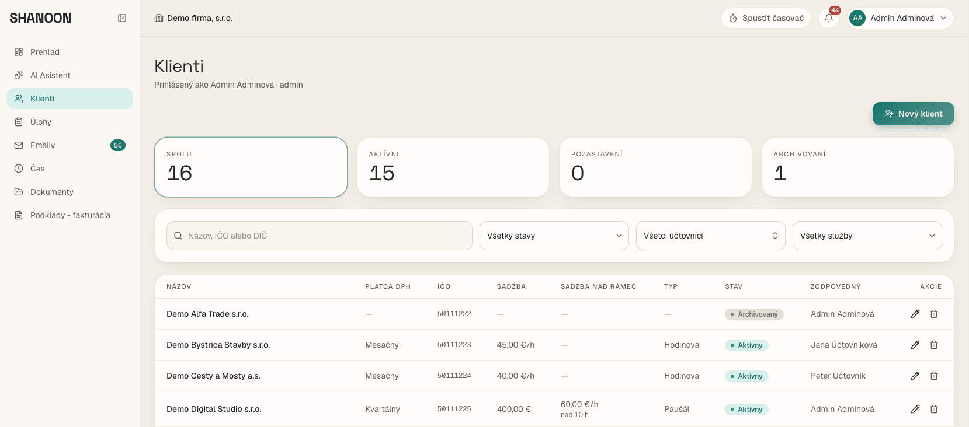Viewport: 969px width, 427px height.
Task: Open Čas in the sidebar
Action: pos(70,169)
